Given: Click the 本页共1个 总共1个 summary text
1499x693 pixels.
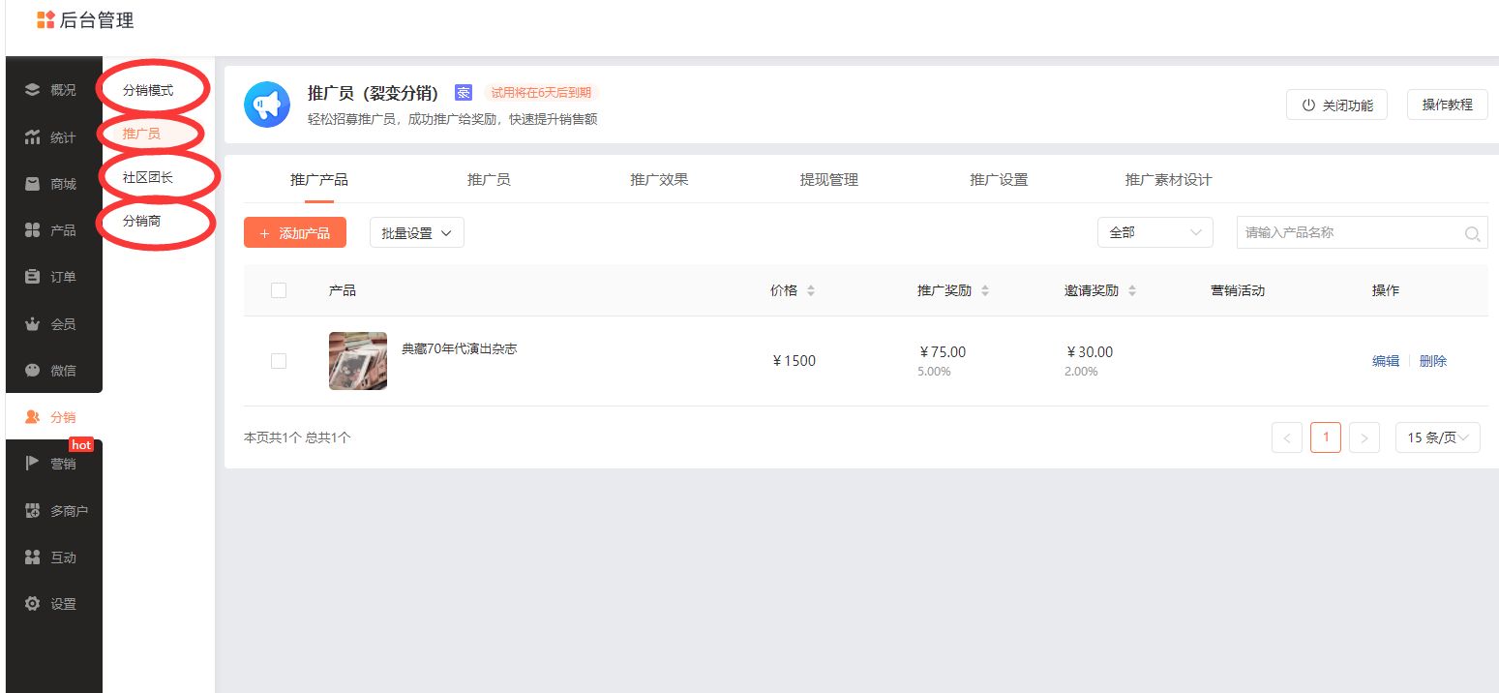Looking at the screenshot, I should click(297, 437).
